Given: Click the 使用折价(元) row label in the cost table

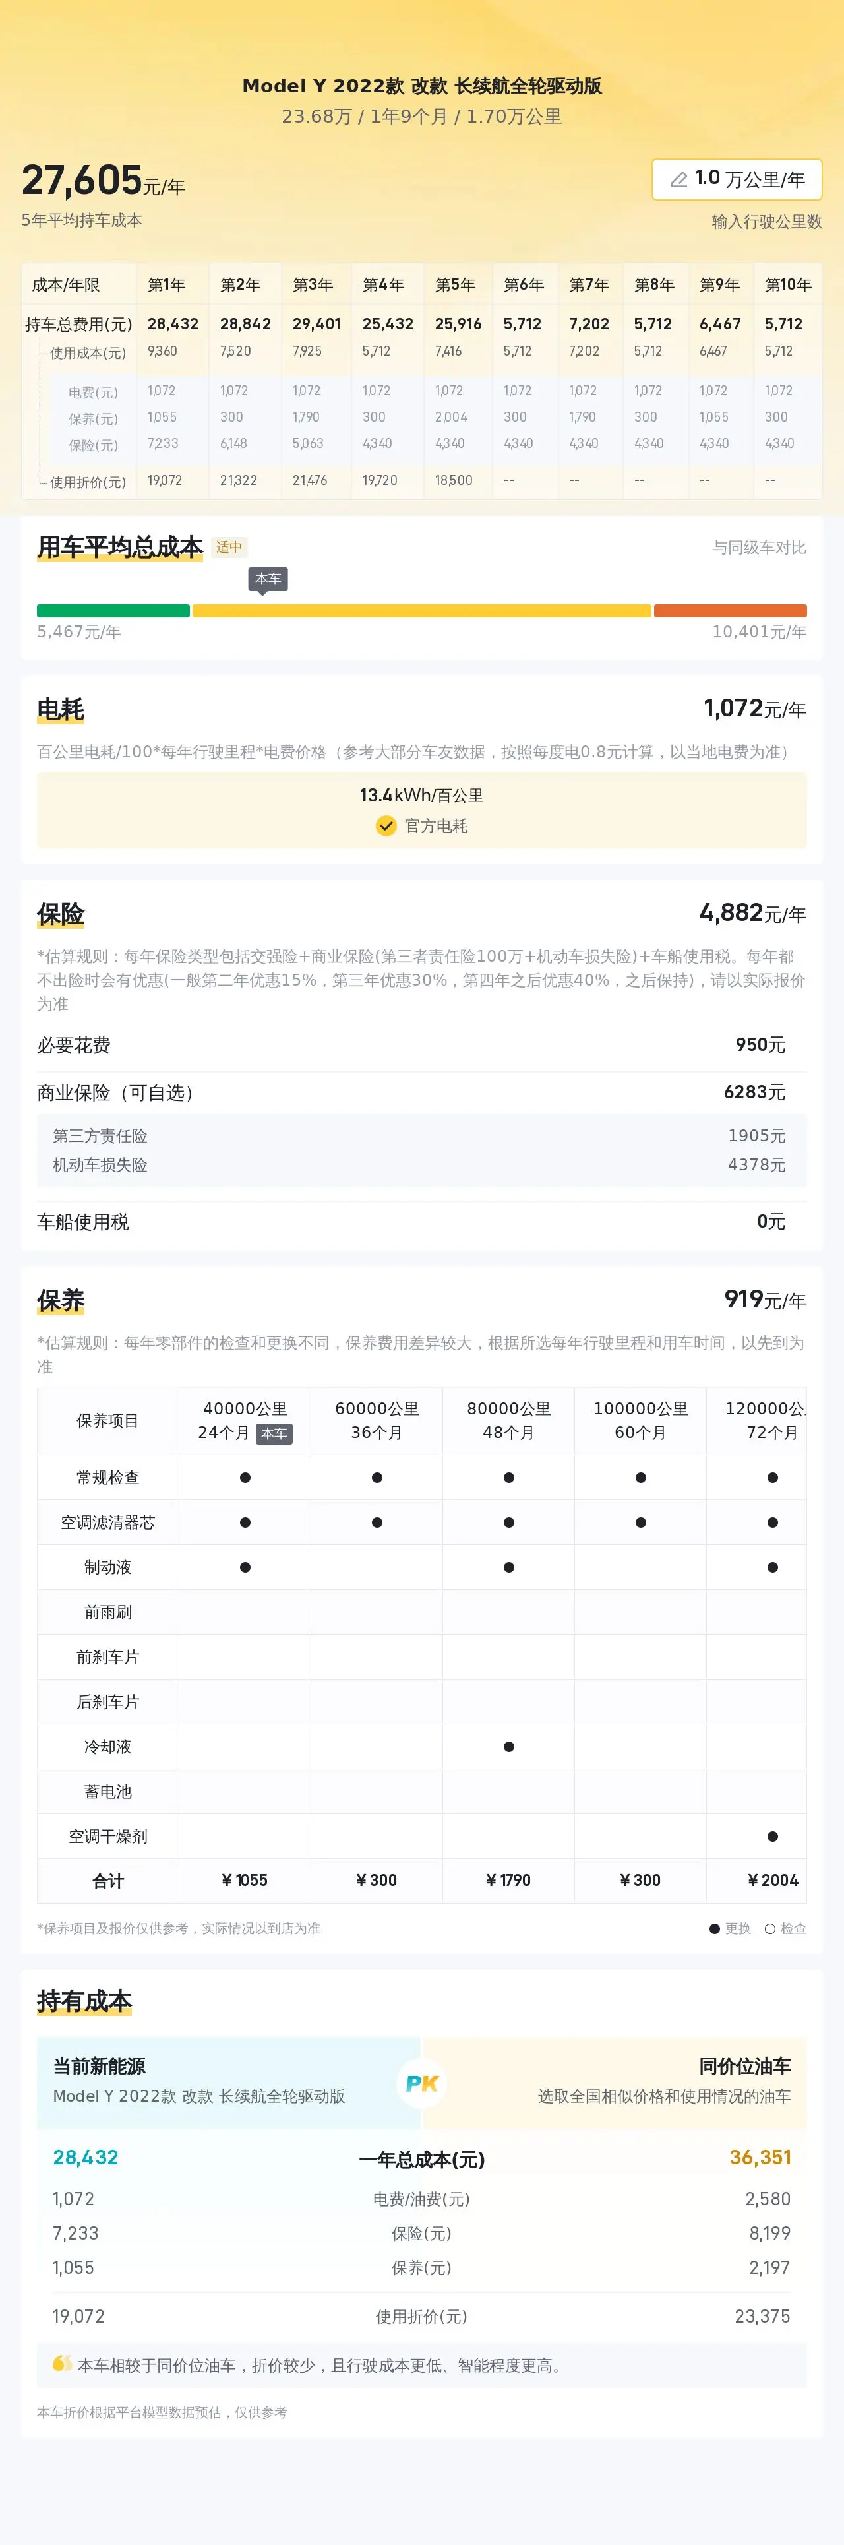Looking at the screenshot, I should pyautogui.click(x=88, y=482).
